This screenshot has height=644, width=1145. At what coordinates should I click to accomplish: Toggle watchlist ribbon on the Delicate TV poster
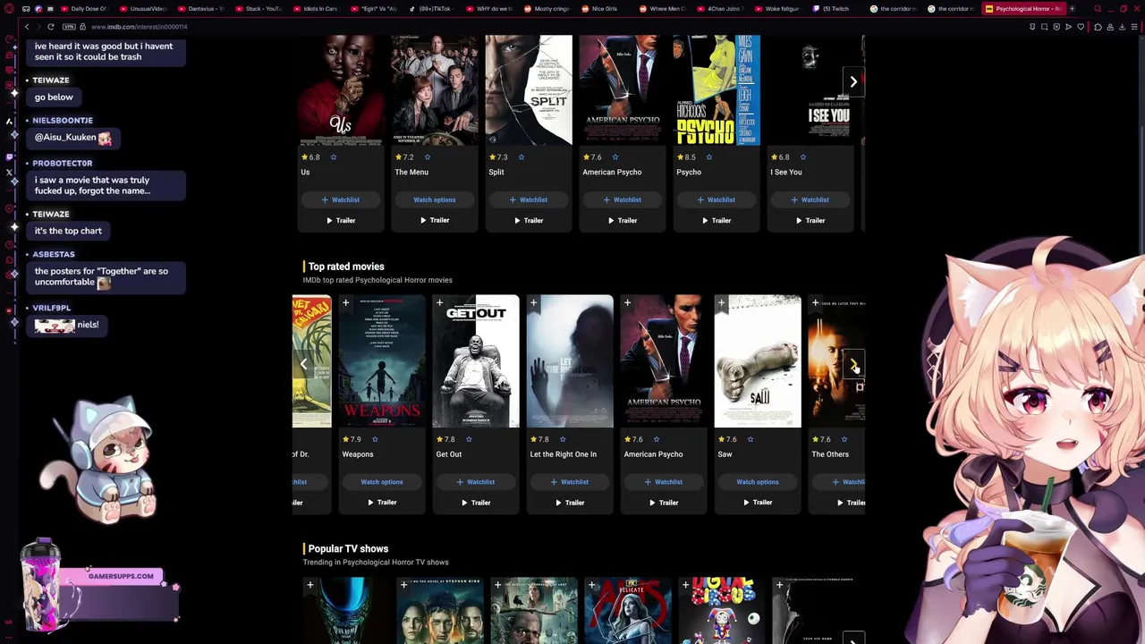click(x=592, y=586)
